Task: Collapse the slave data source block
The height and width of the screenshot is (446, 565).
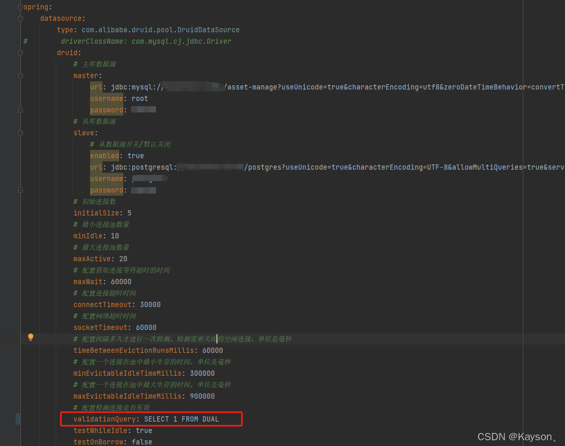Action: tap(20, 133)
